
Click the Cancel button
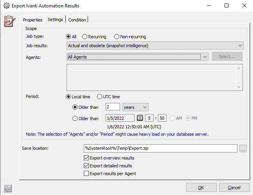[234, 188]
